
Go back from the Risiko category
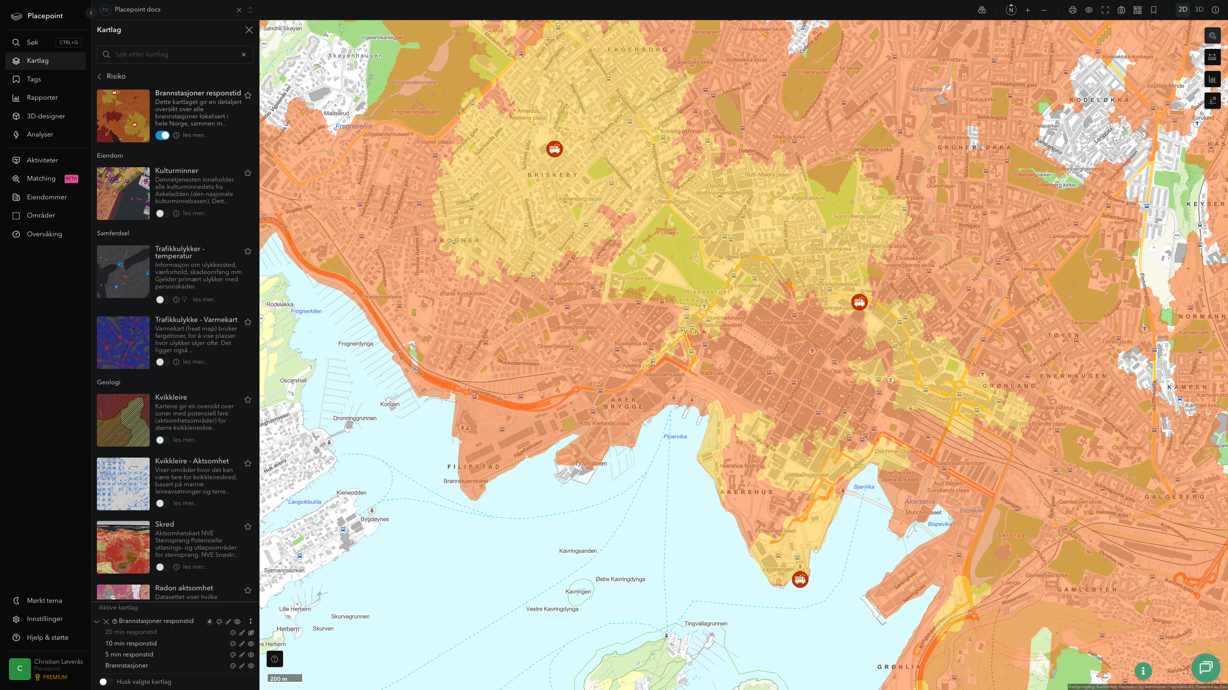coord(99,77)
